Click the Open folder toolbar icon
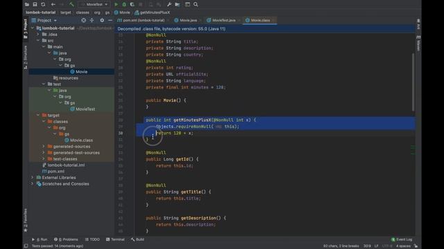This screenshot has width=444, height=249. pos(27,5)
